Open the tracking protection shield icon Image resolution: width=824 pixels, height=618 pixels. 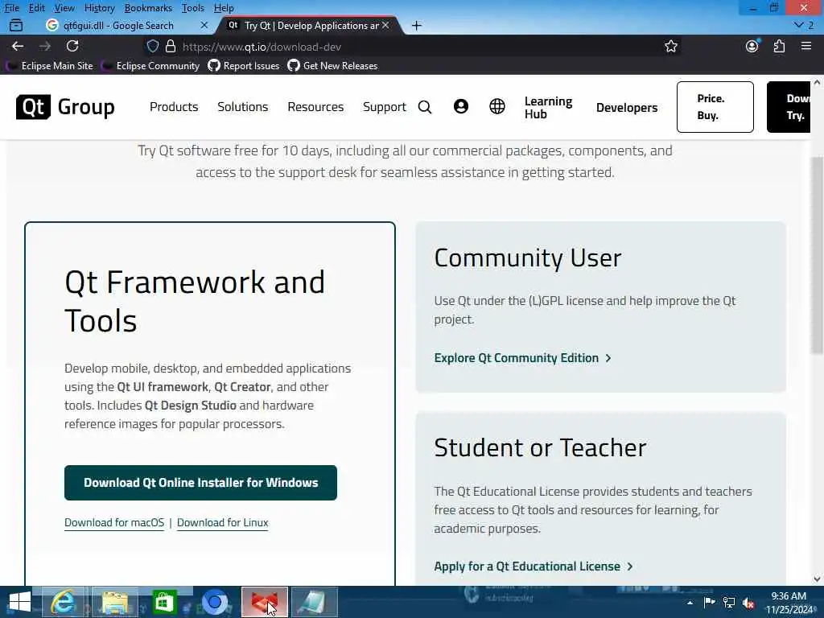click(x=152, y=46)
